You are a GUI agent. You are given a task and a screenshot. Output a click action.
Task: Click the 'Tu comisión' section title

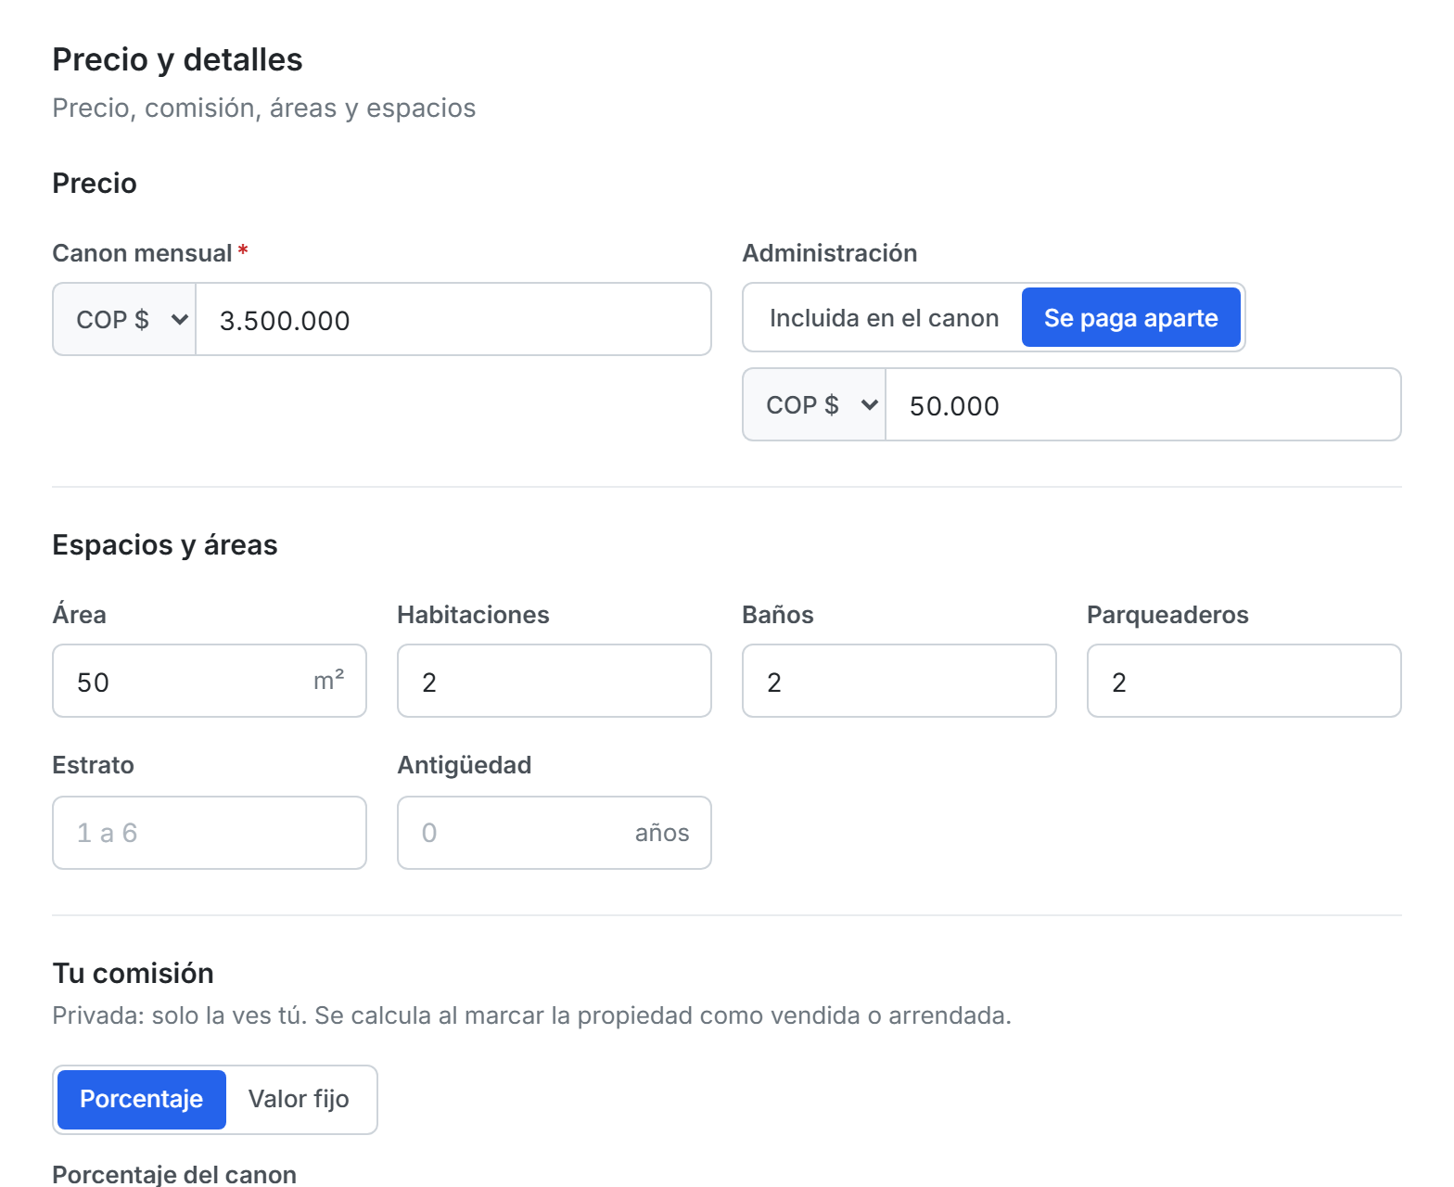(134, 973)
